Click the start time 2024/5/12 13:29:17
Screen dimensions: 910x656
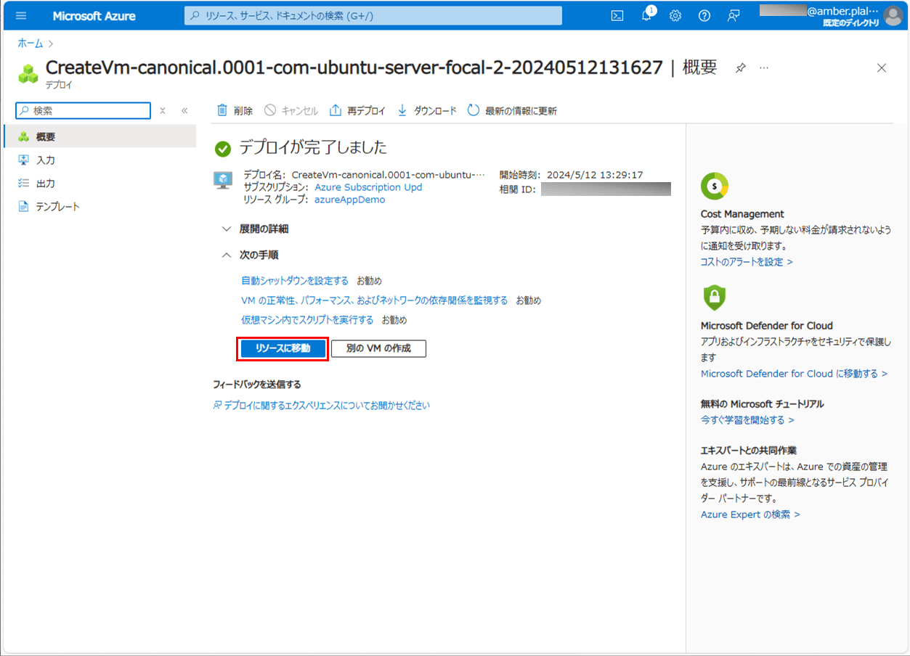click(x=595, y=175)
